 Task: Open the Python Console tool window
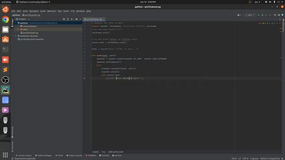click(x=74, y=156)
